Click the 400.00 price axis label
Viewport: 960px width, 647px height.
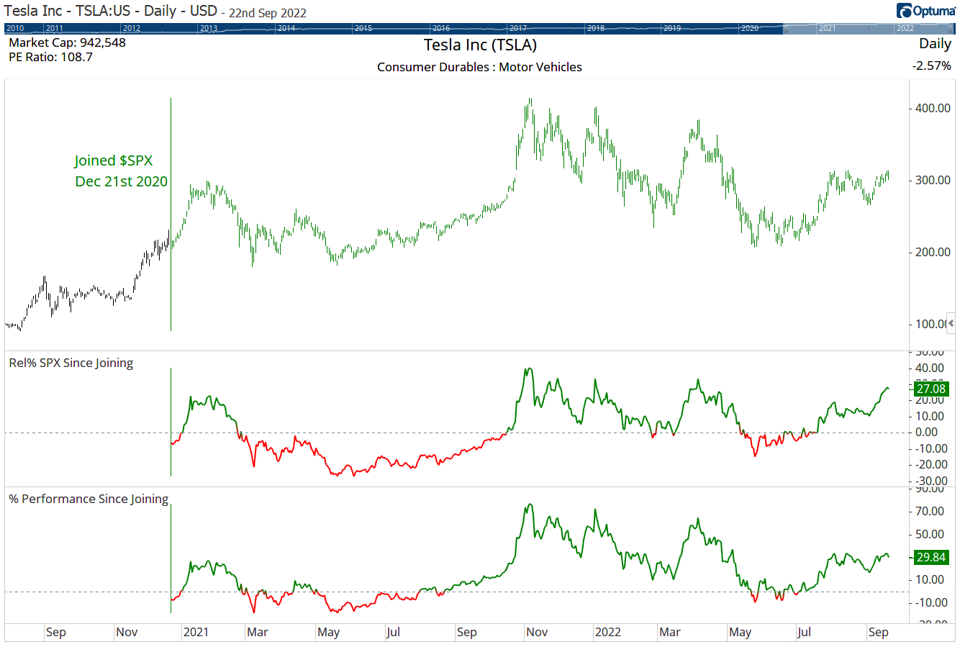pyautogui.click(x=933, y=108)
